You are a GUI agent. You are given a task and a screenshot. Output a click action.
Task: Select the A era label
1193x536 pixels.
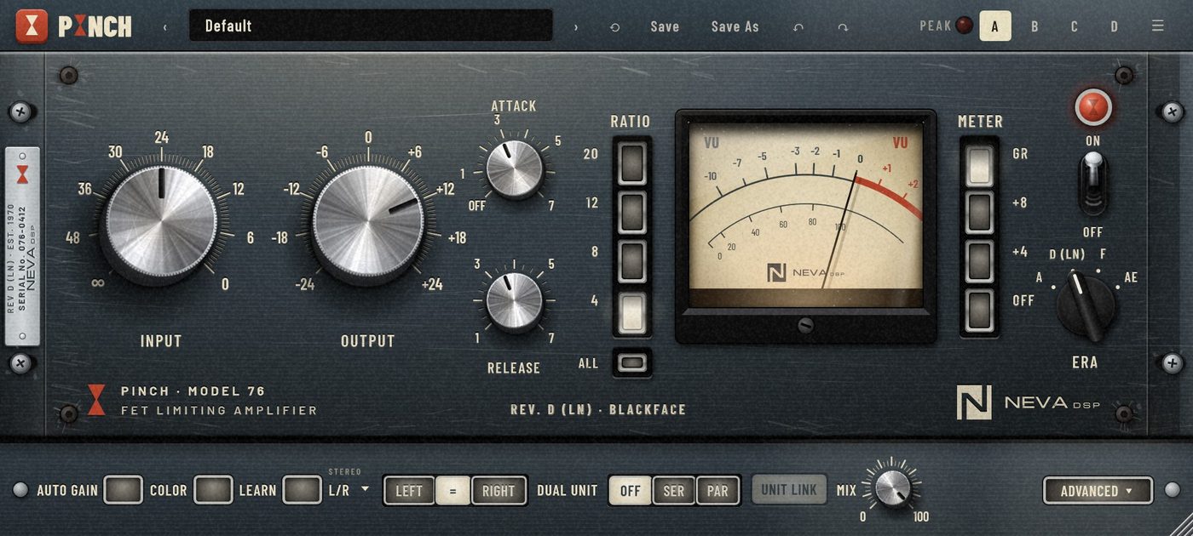pyautogui.click(x=1040, y=277)
